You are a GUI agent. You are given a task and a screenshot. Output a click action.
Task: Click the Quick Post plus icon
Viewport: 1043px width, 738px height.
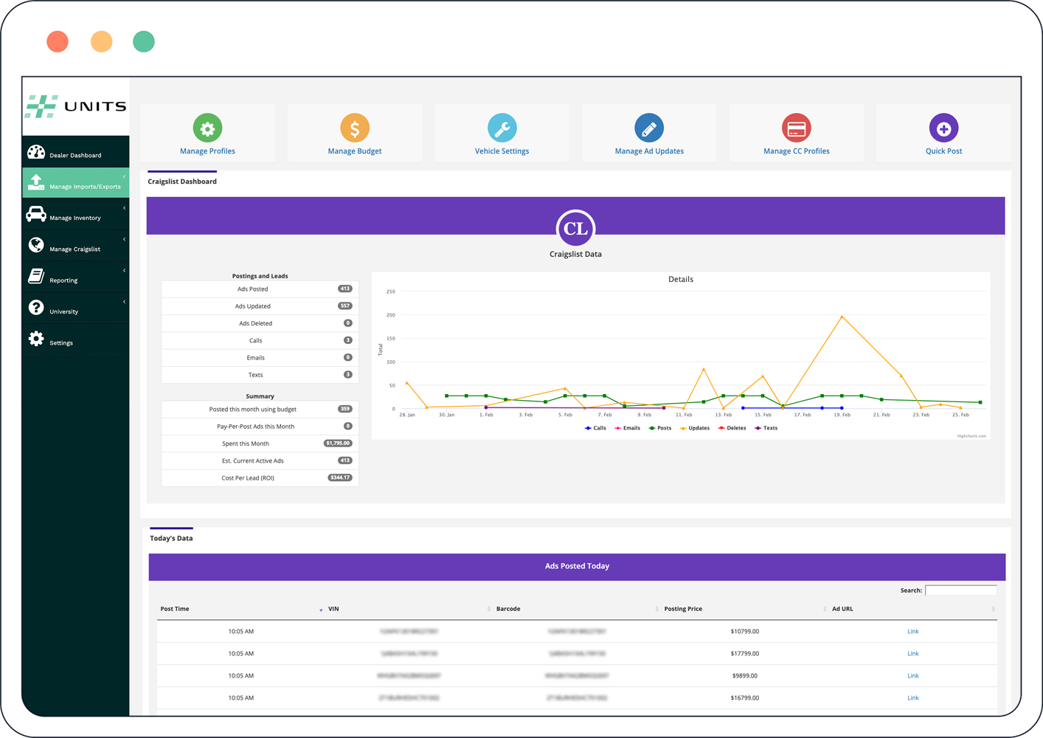click(x=943, y=128)
